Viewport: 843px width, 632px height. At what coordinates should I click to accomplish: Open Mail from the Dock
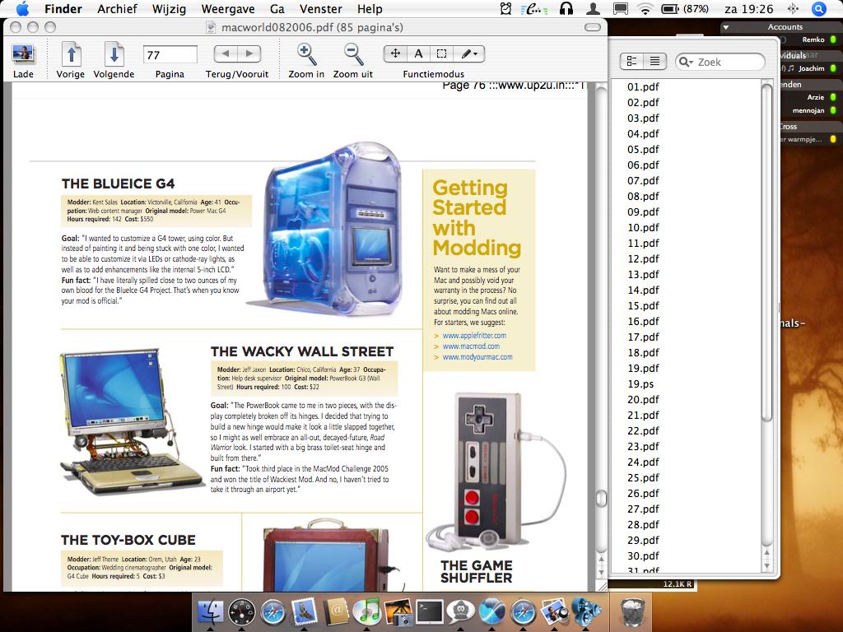pyautogui.click(x=305, y=611)
